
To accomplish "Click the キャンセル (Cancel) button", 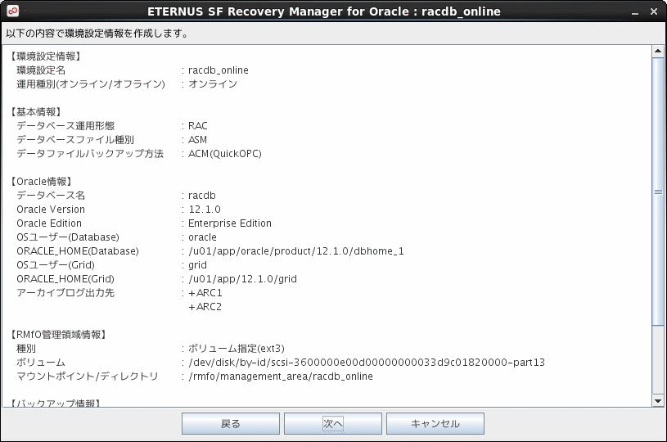I will coord(435,424).
